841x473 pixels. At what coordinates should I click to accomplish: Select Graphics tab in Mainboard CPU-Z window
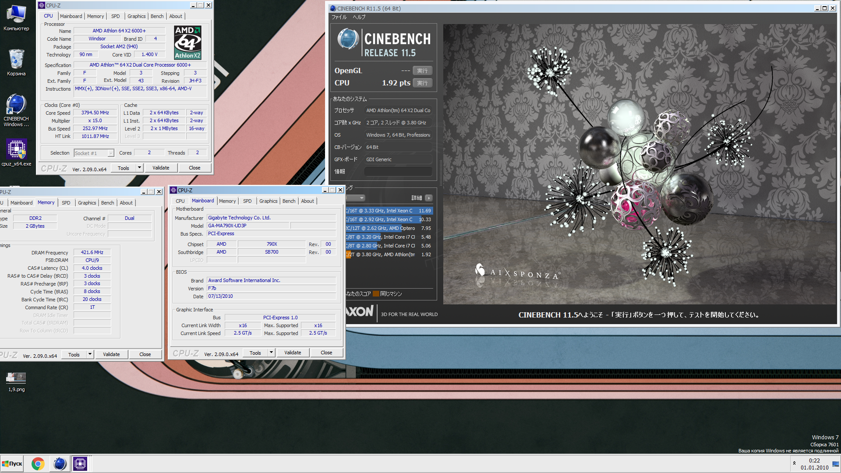coord(268,201)
